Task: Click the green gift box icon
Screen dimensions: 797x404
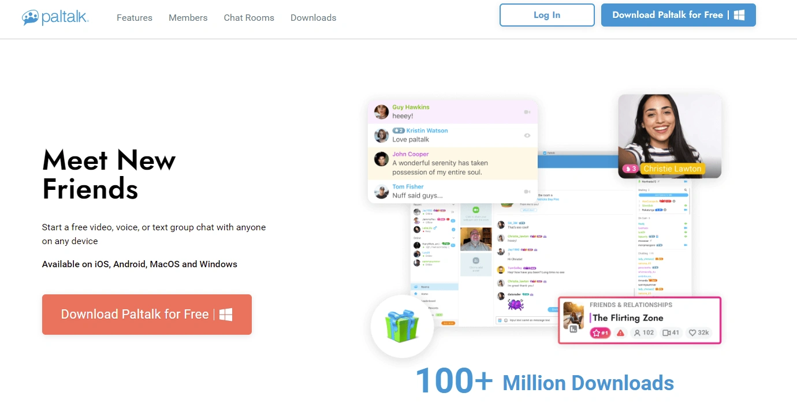Action: click(401, 326)
